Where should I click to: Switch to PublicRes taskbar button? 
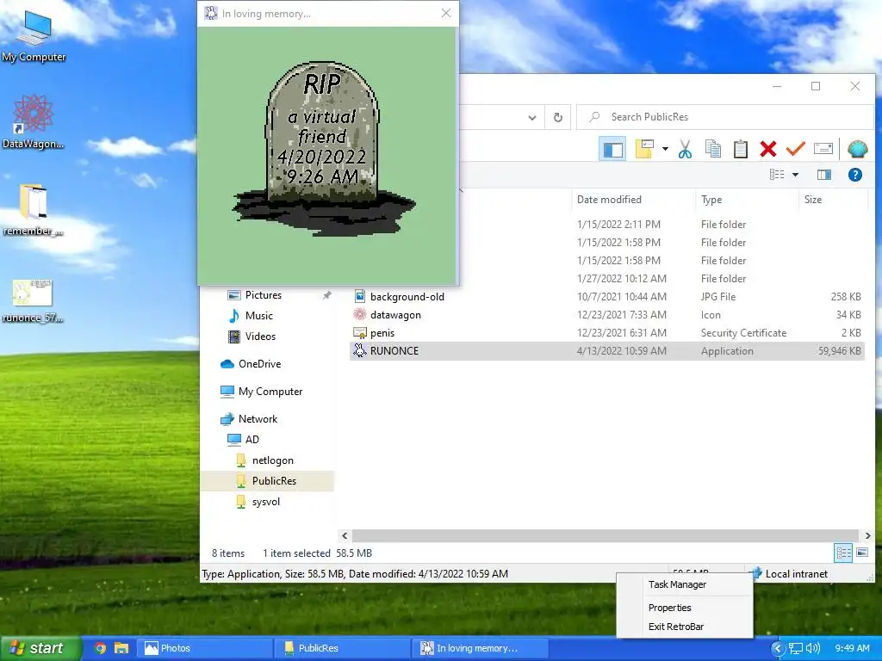342,648
